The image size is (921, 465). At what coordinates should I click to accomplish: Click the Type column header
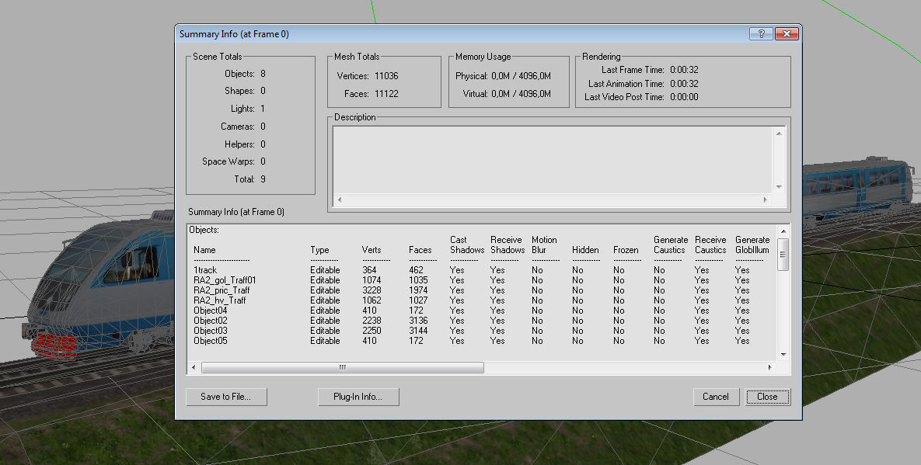pyautogui.click(x=319, y=250)
